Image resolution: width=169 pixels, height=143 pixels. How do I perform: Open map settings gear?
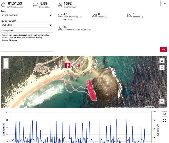pos(162,61)
